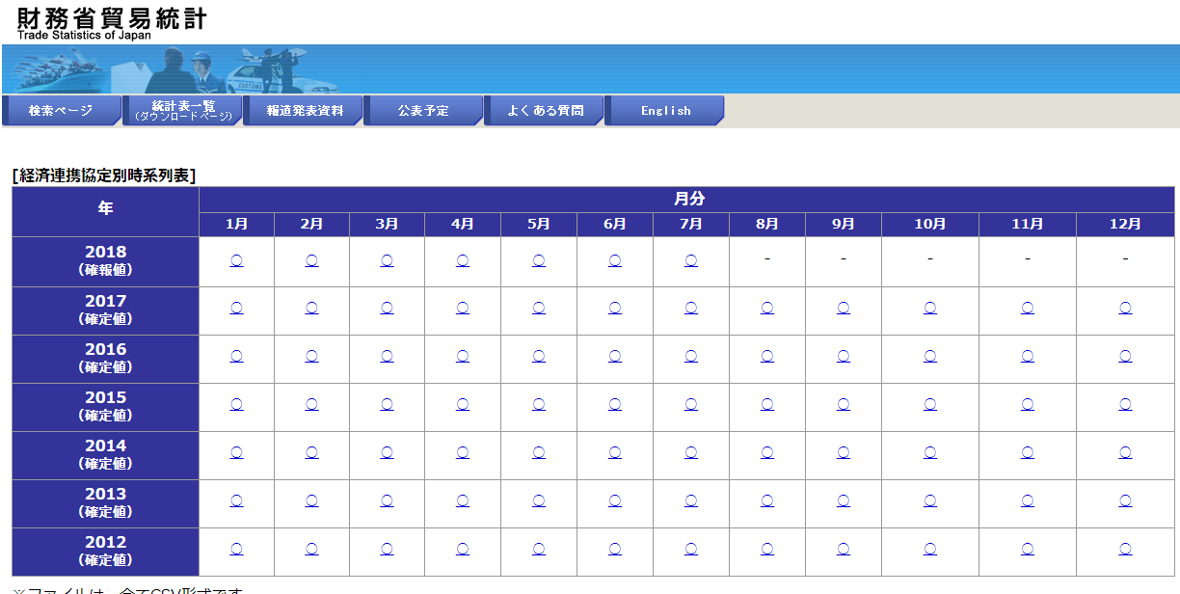Open the 2017 12月 data link

1125,309
